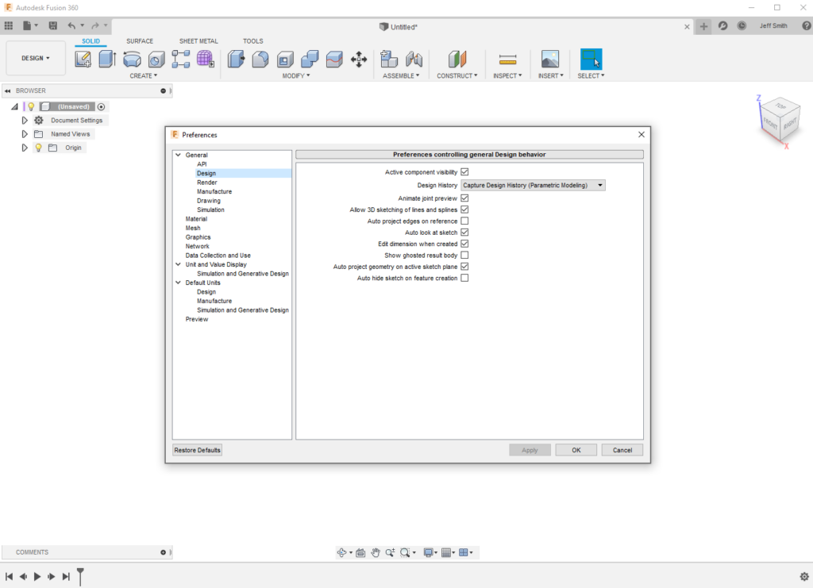Switch to the Sheet Metal tab
813x588 pixels.
pos(198,41)
